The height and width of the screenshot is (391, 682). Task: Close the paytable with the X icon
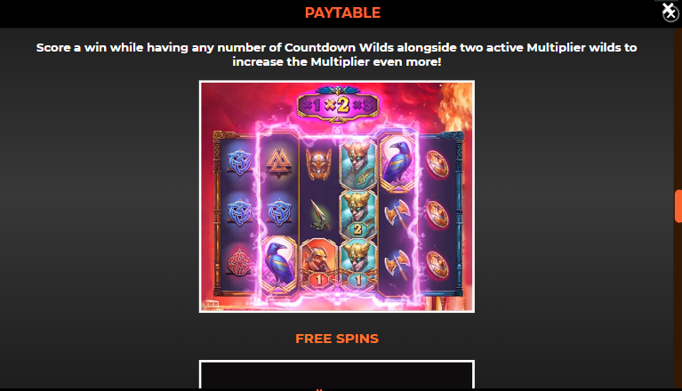tap(670, 12)
